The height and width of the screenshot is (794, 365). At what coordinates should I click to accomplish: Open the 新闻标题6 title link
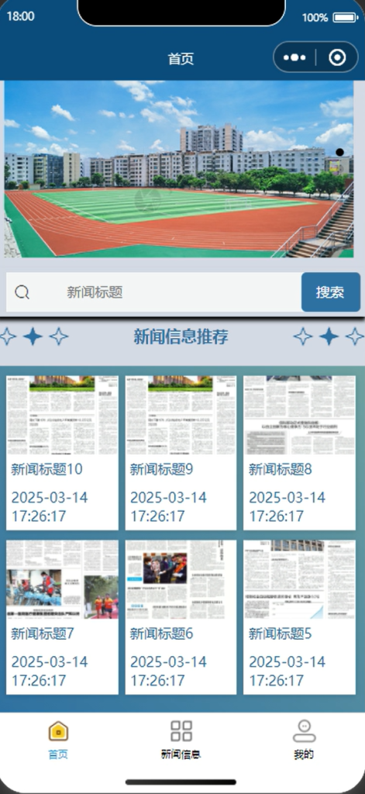pos(161,633)
